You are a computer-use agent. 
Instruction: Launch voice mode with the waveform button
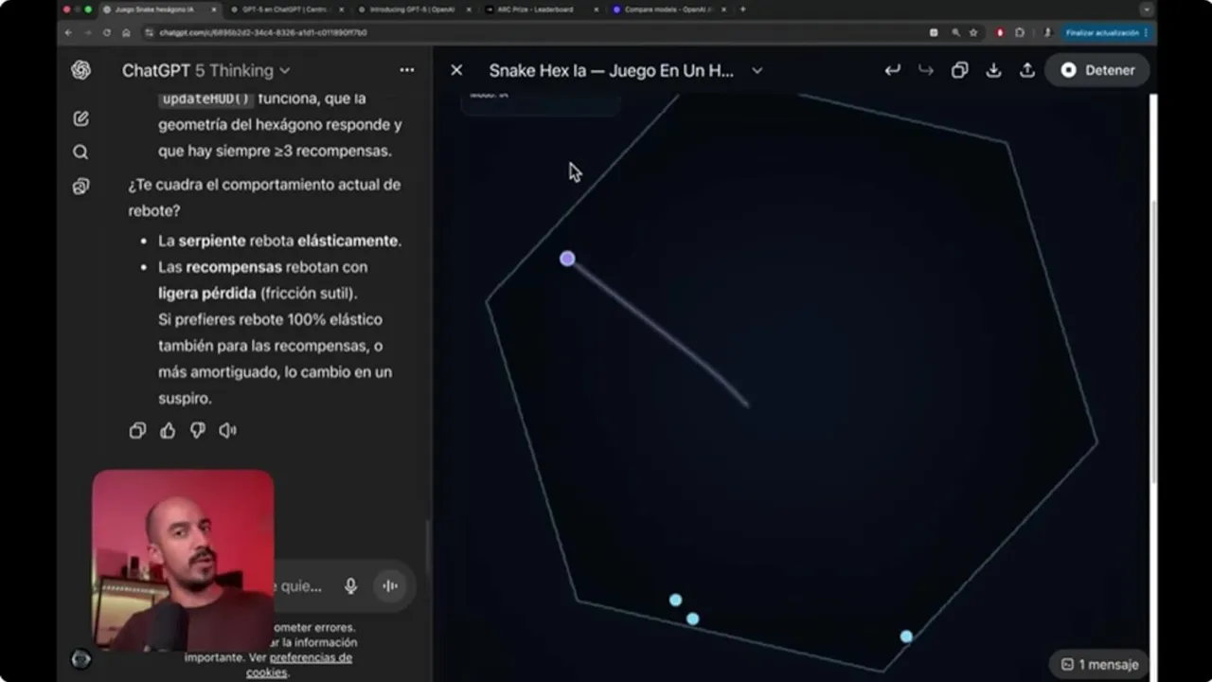click(x=389, y=586)
